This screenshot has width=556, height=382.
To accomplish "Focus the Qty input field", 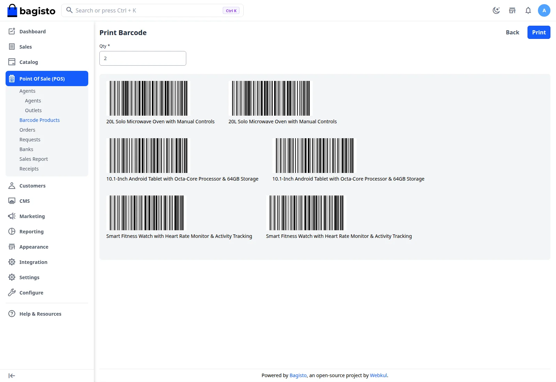I will point(143,58).
